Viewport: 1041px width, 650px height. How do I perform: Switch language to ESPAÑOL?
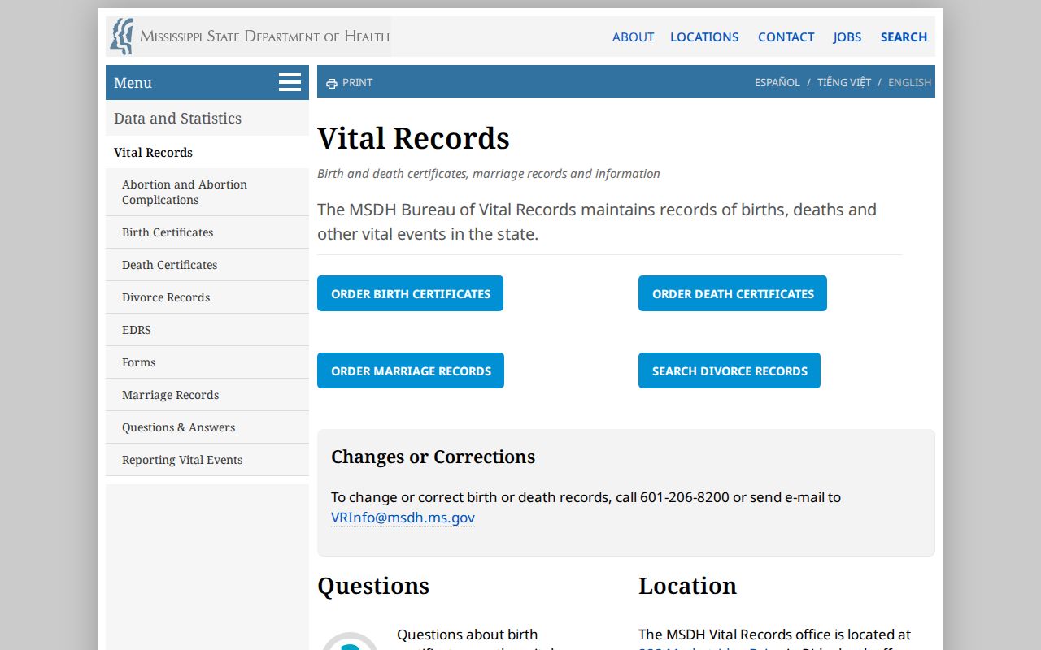click(x=777, y=82)
